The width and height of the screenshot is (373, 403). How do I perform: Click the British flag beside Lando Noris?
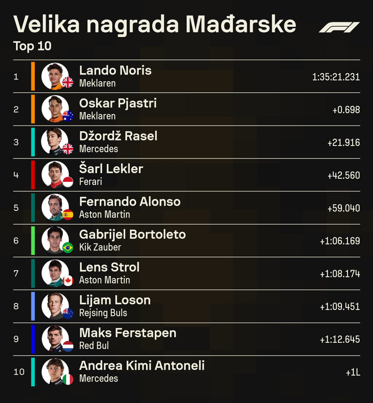point(68,82)
